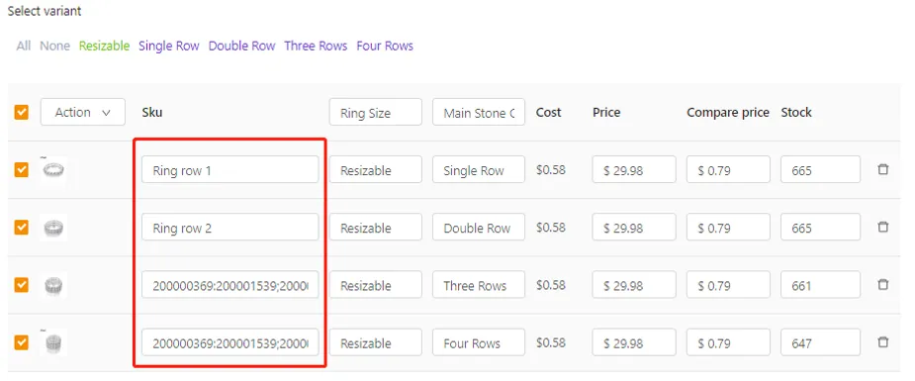Open the Three Rows ring thumbnail
This screenshot has height=381, width=915.
54,285
